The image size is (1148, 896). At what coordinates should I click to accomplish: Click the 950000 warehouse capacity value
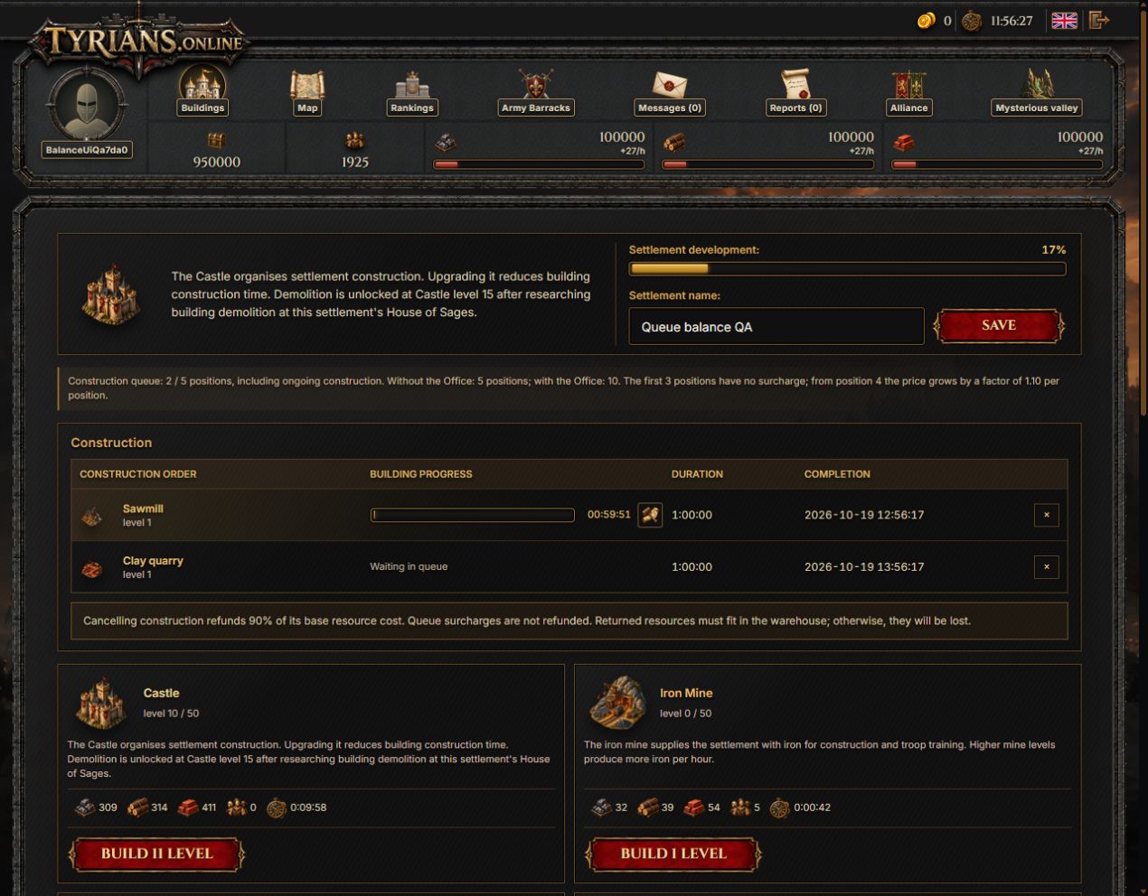[x=216, y=163]
